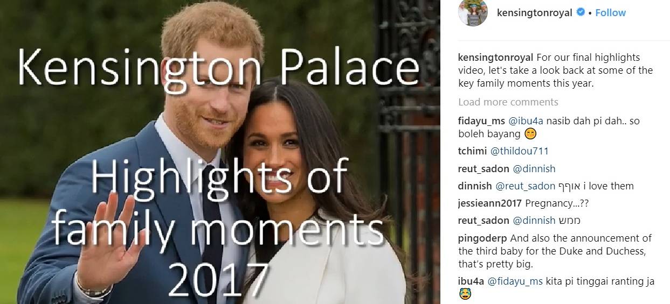This screenshot has width=670, height=304.
Task: Open the first reut_sadon comment username
Action: pos(483,168)
